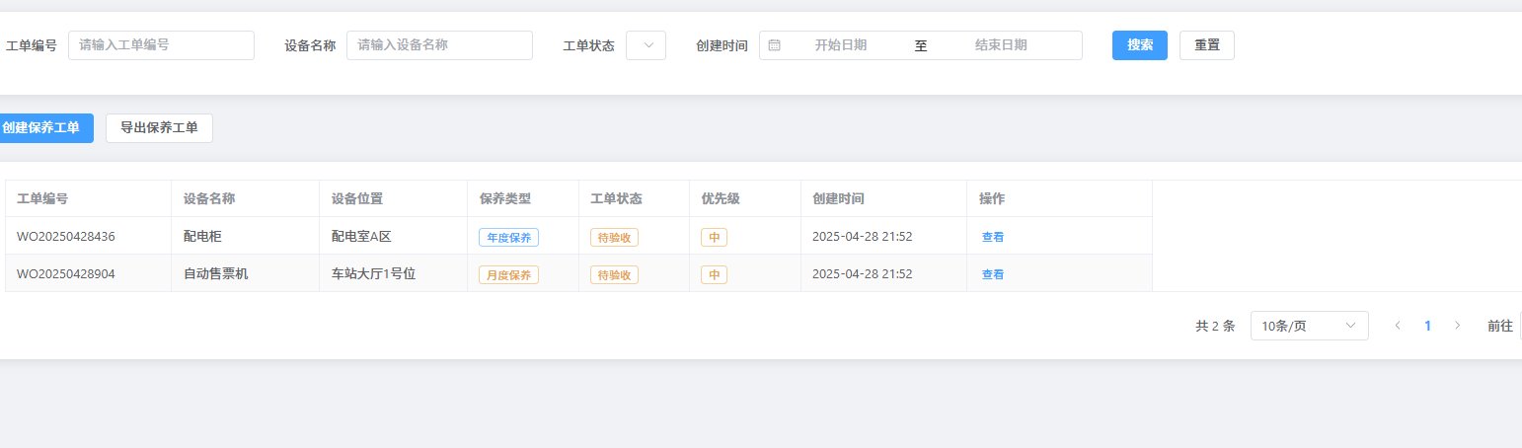Click the 月度保养 tag
Viewport: 1522px width, 448px height.
(x=508, y=274)
